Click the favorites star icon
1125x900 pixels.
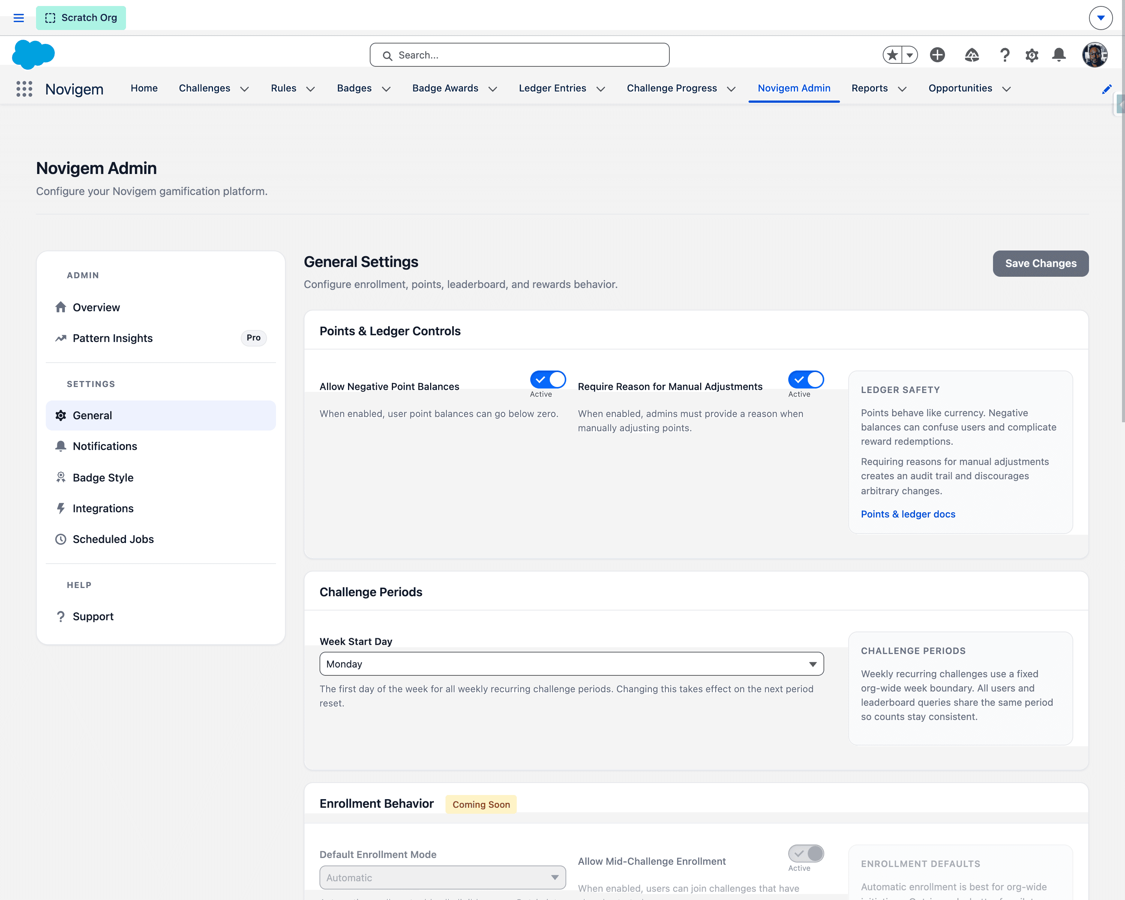[x=892, y=55]
